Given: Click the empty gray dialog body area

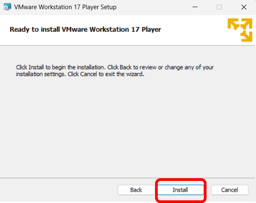Looking at the screenshot, I should coord(127,127).
